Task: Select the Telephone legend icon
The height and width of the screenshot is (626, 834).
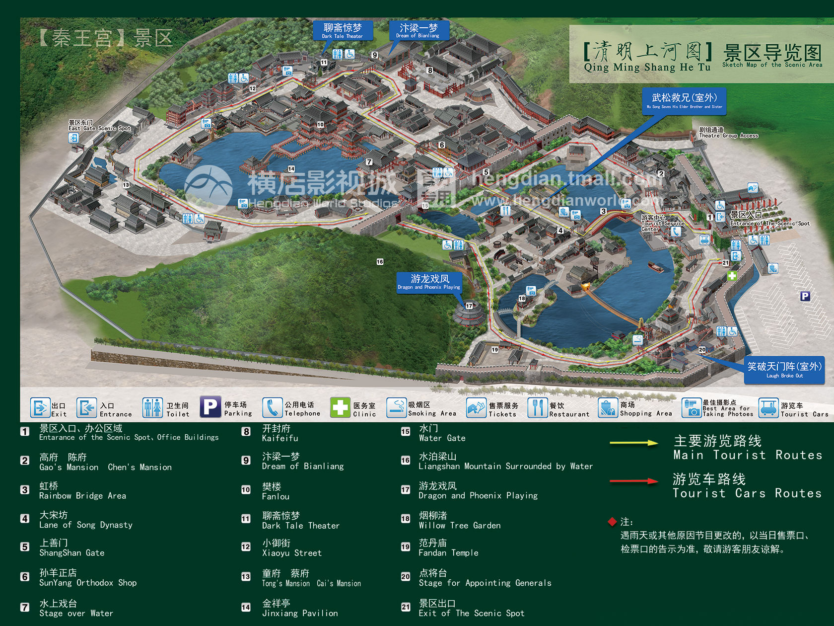Action: (x=272, y=408)
